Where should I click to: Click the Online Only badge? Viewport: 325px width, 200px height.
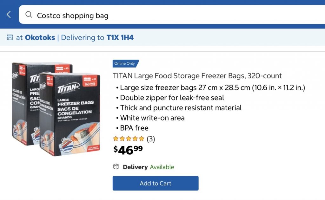tap(125, 63)
